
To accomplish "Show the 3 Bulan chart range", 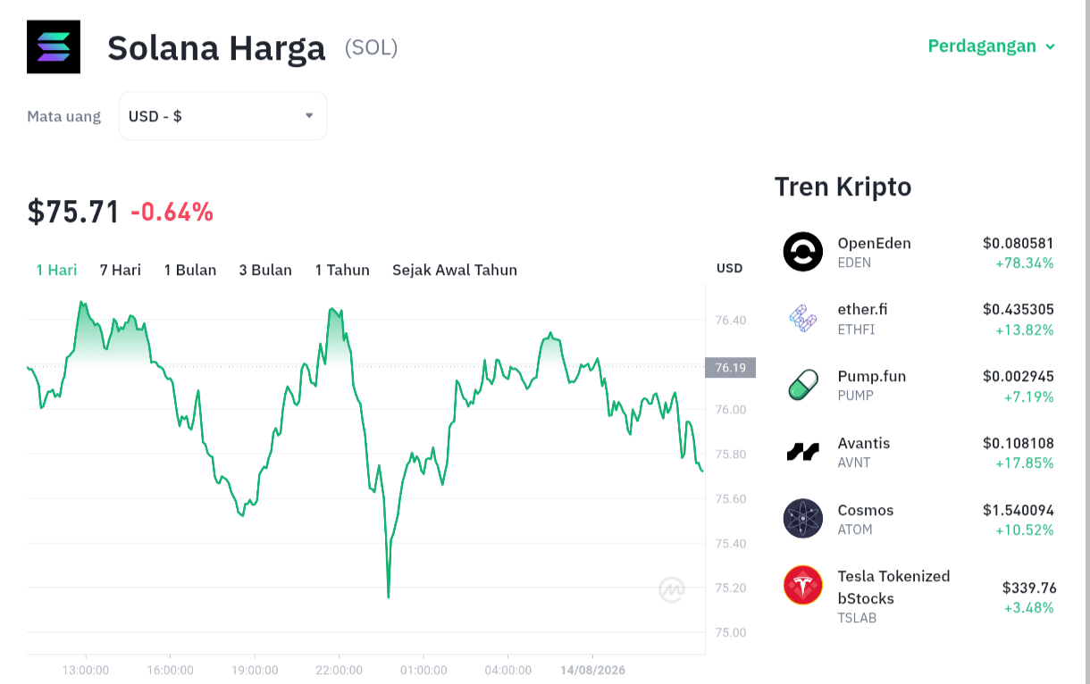I will click(x=265, y=270).
